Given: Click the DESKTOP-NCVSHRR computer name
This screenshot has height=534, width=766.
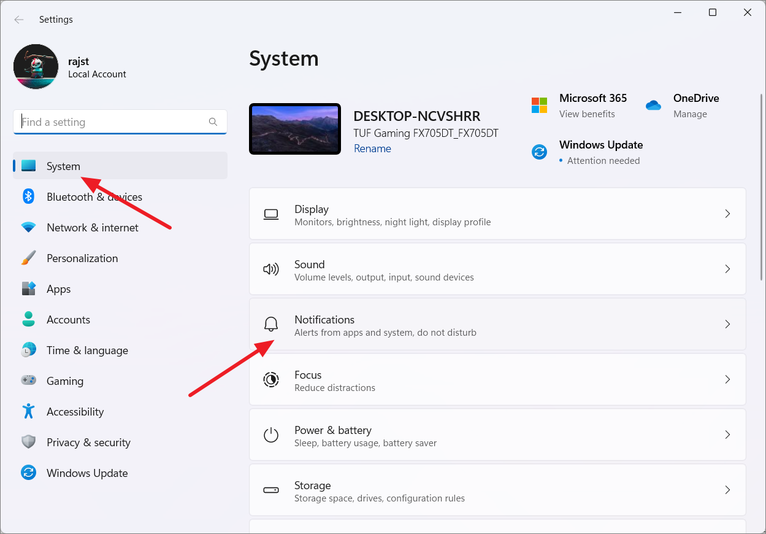Looking at the screenshot, I should pyautogui.click(x=417, y=117).
